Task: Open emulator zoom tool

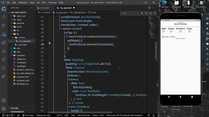Action: (207, 49)
